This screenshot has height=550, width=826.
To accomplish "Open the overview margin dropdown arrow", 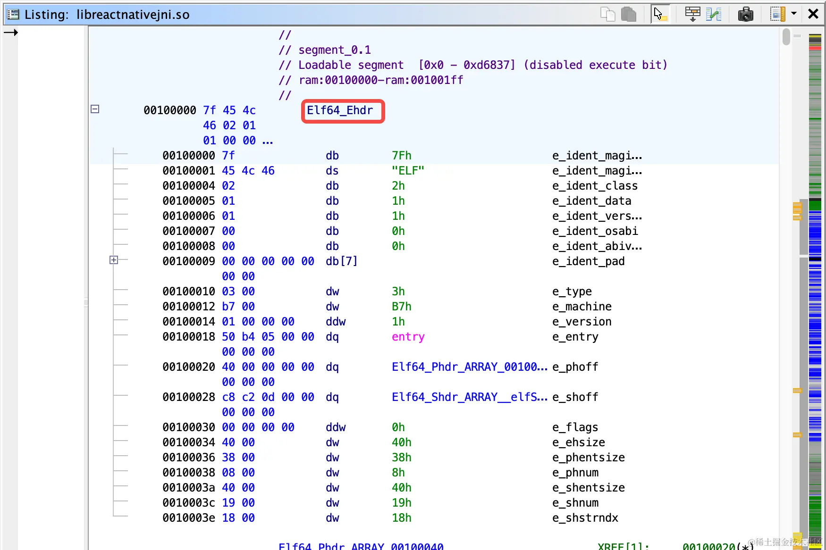I will coord(794,14).
